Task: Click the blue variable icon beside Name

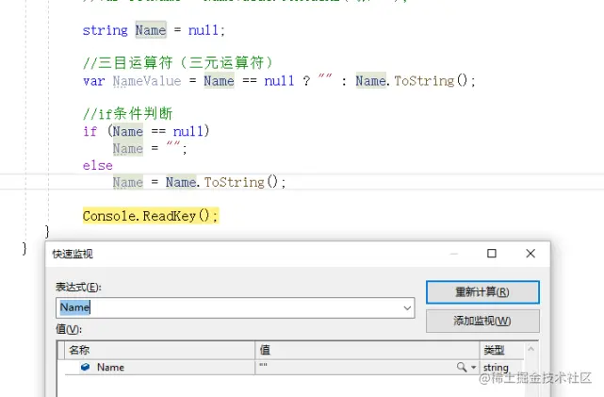Action: (x=85, y=367)
